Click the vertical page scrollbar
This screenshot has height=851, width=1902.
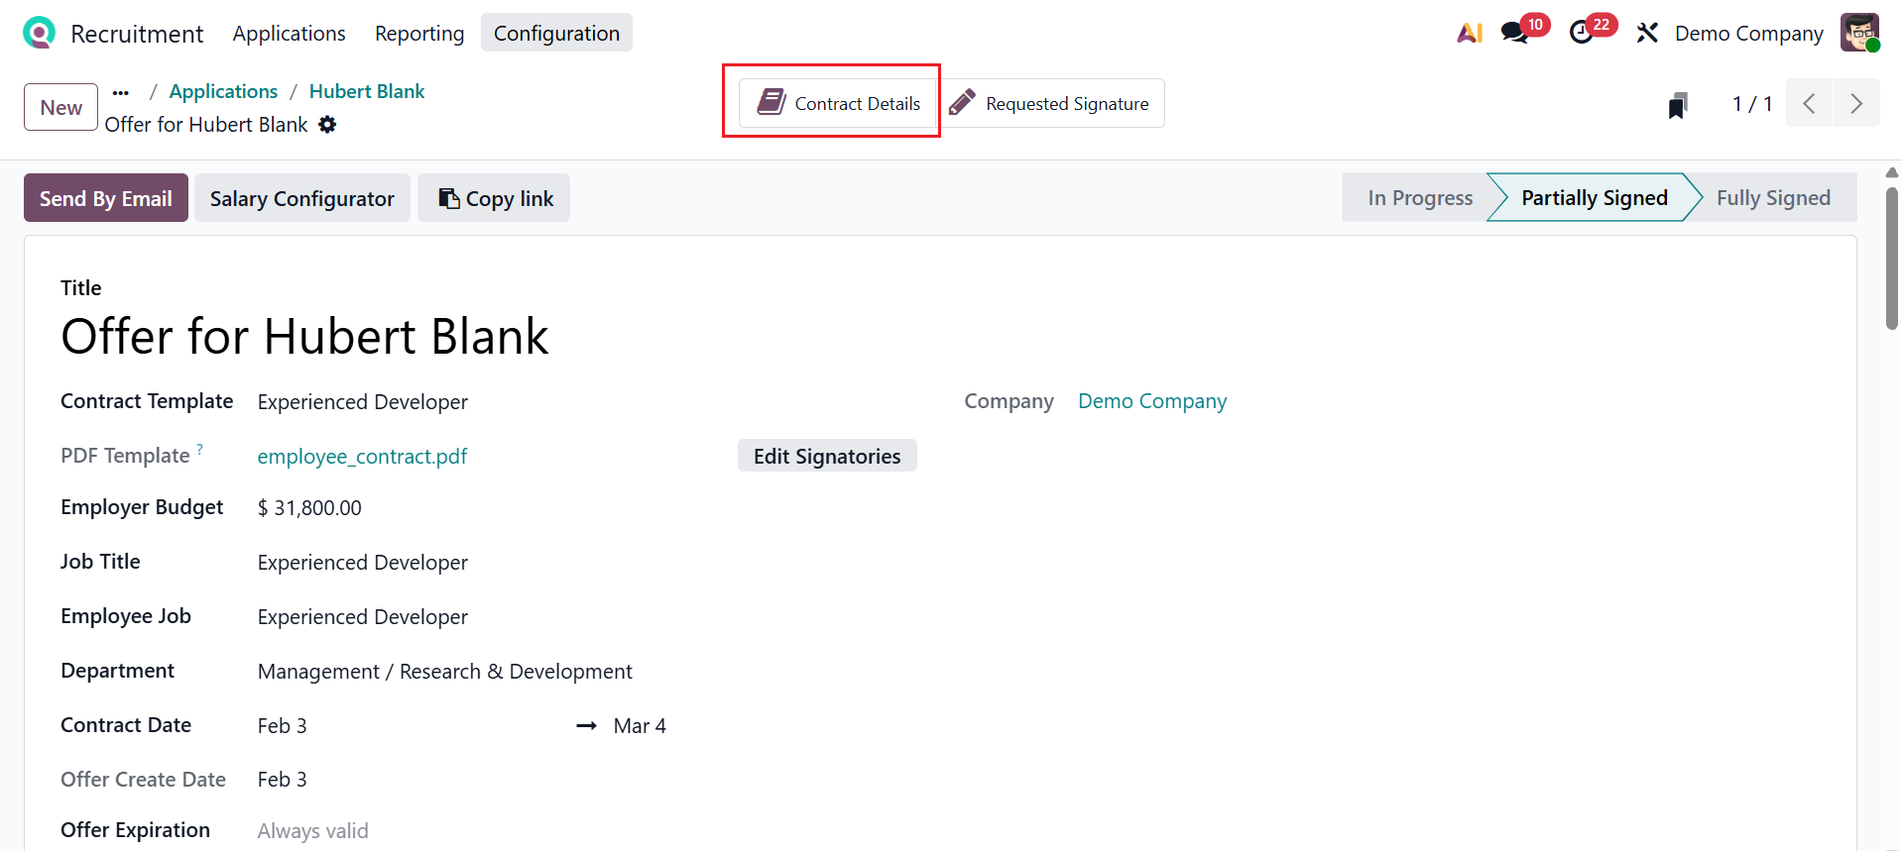click(1892, 258)
